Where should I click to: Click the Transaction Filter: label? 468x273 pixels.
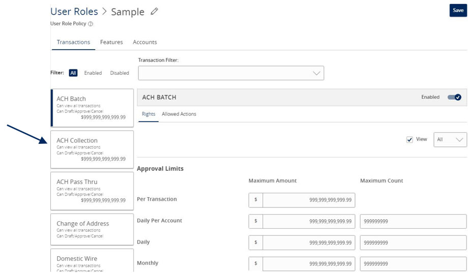tap(158, 60)
